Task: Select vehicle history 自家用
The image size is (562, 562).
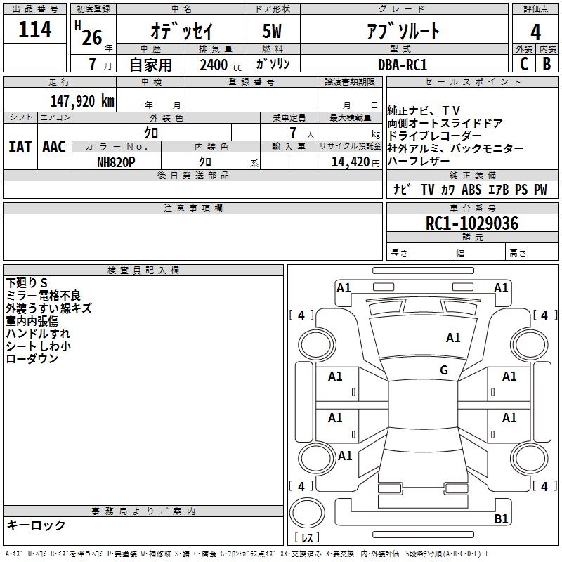Action: (x=150, y=65)
